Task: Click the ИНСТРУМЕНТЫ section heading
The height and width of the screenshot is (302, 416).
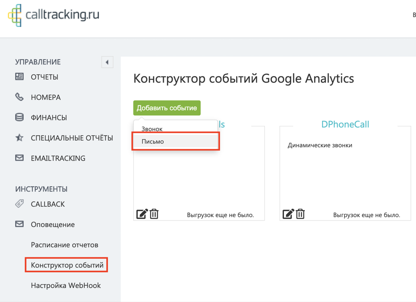Action: coord(41,189)
